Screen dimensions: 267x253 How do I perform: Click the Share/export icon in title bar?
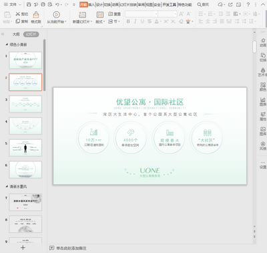click(x=230, y=5)
